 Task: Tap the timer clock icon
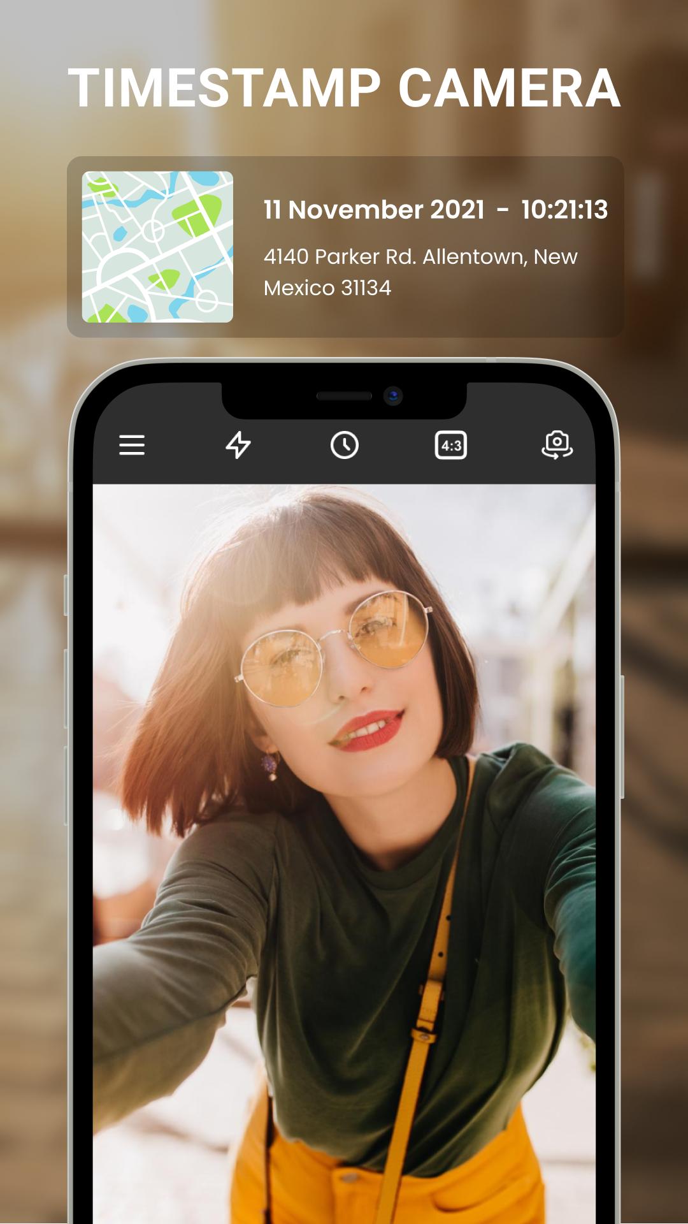click(345, 445)
